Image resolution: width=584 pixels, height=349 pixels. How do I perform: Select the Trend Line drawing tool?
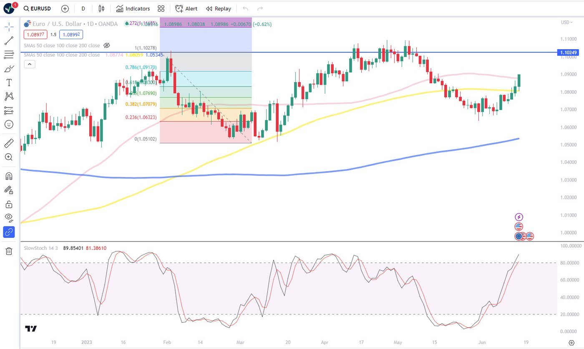point(9,41)
